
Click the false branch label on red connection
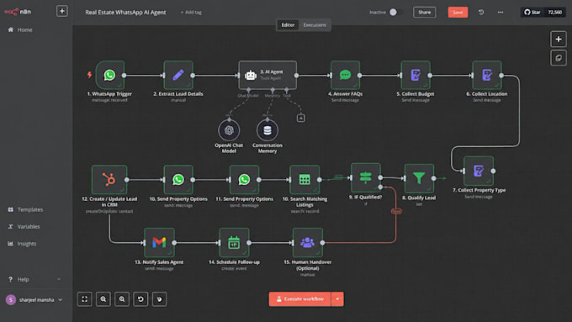tap(396, 211)
